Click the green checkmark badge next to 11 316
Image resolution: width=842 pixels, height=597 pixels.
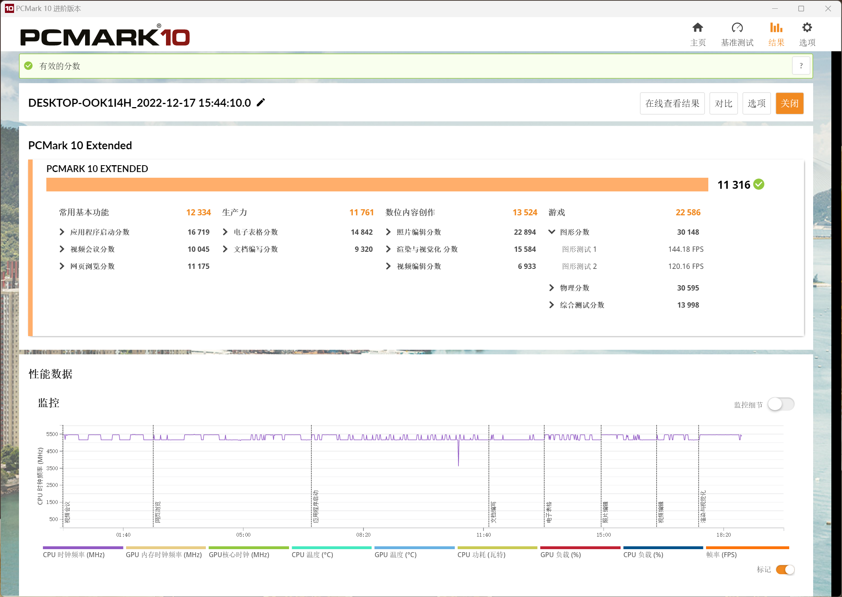pyautogui.click(x=759, y=185)
